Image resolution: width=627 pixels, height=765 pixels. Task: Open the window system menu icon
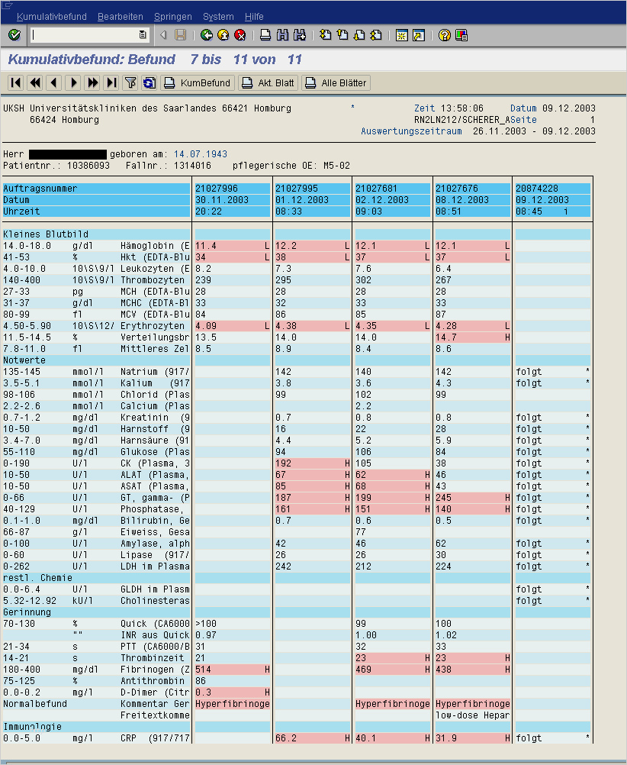6,5
